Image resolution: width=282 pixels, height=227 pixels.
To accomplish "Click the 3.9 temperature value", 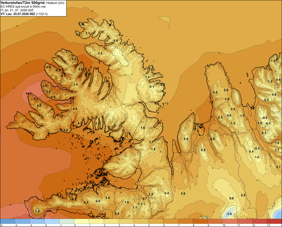I will [x=48, y=92].
